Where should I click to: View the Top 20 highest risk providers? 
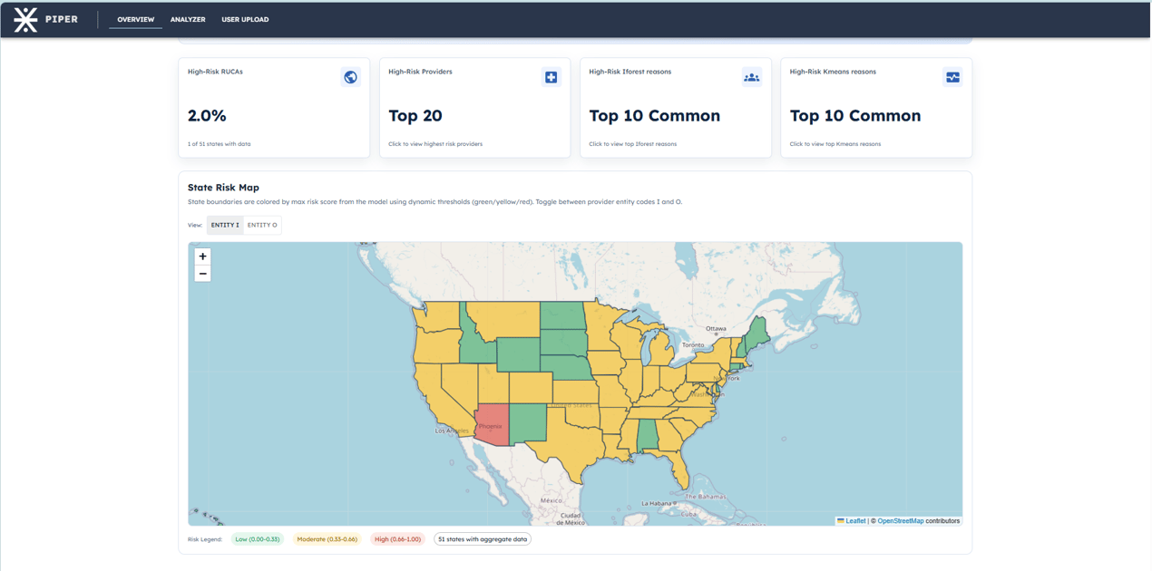(x=415, y=116)
